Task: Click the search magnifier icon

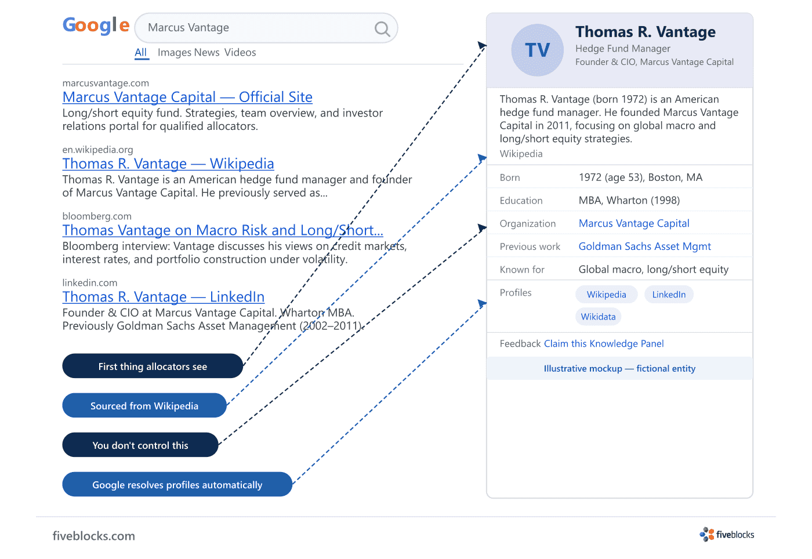Action: pos(382,28)
